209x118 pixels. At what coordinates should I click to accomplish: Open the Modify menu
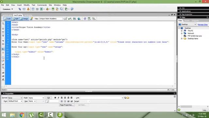click(26, 5)
